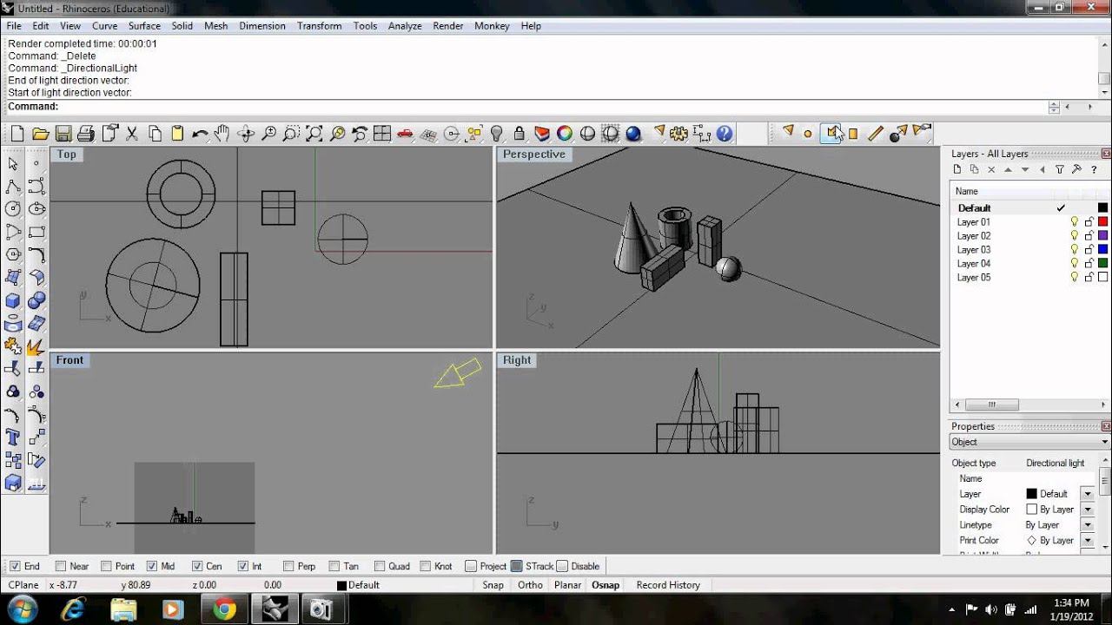This screenshot has height=625, width=1112.
Task: Click the Cut scissors icon
Action: (132, 134)
